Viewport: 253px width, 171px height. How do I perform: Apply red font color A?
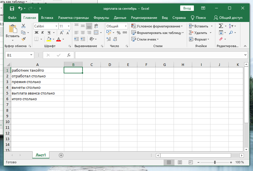59,39
